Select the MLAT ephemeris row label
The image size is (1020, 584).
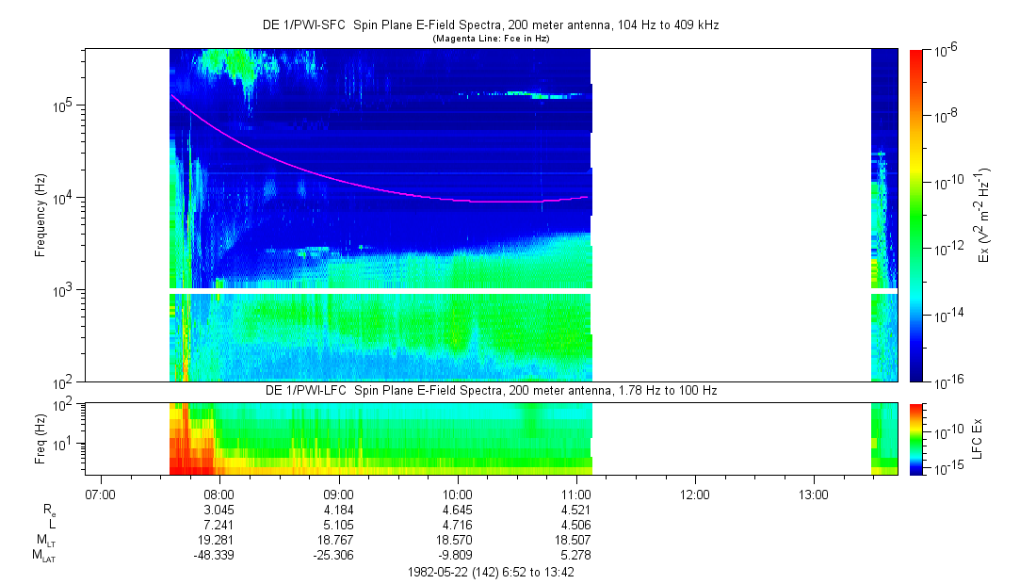[42, 556]
